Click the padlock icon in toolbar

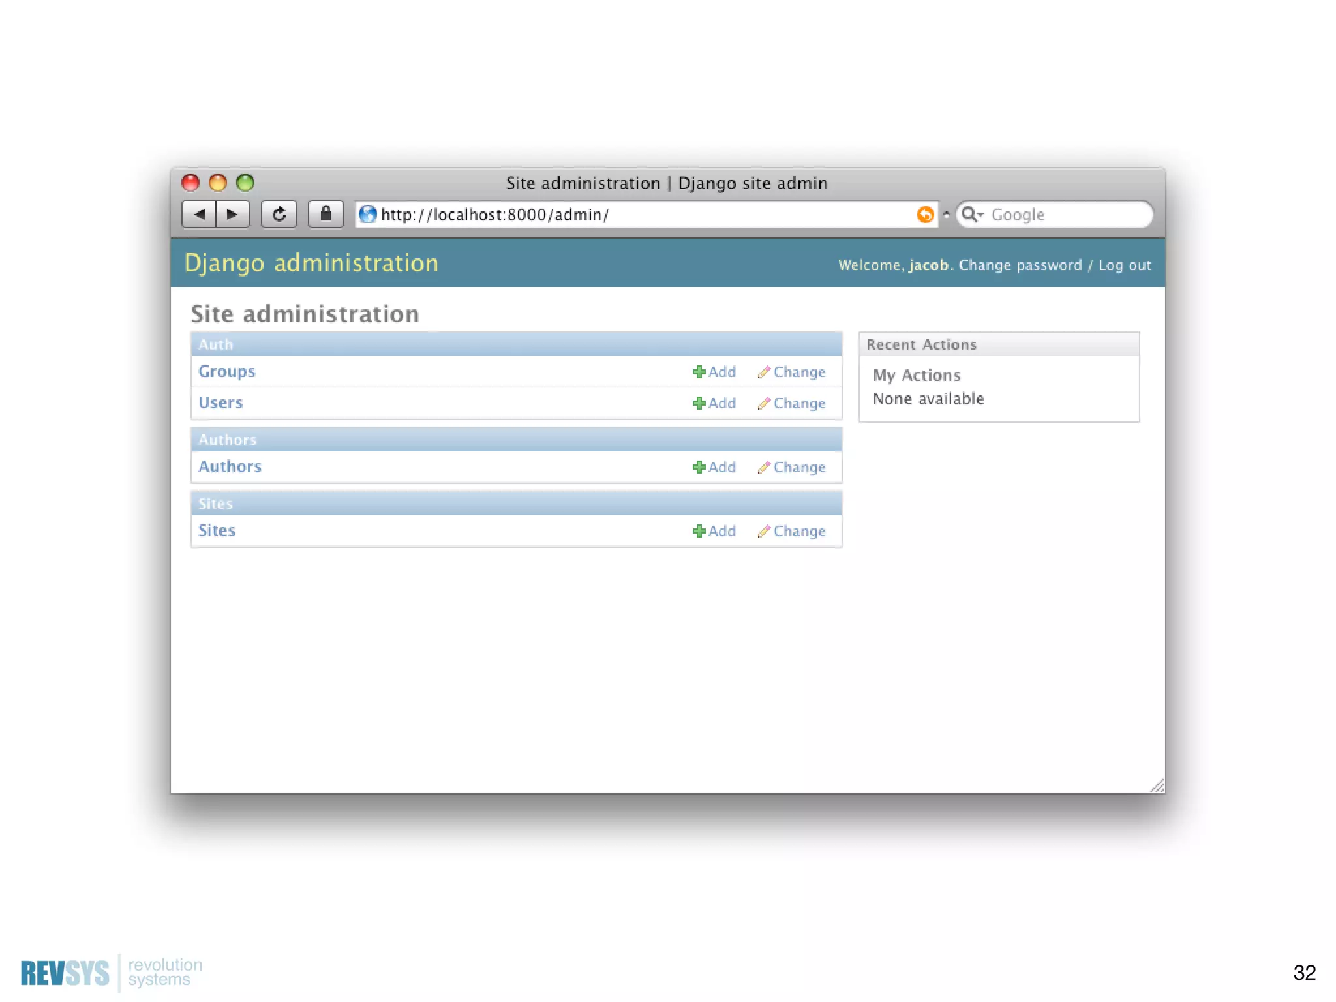326,214
